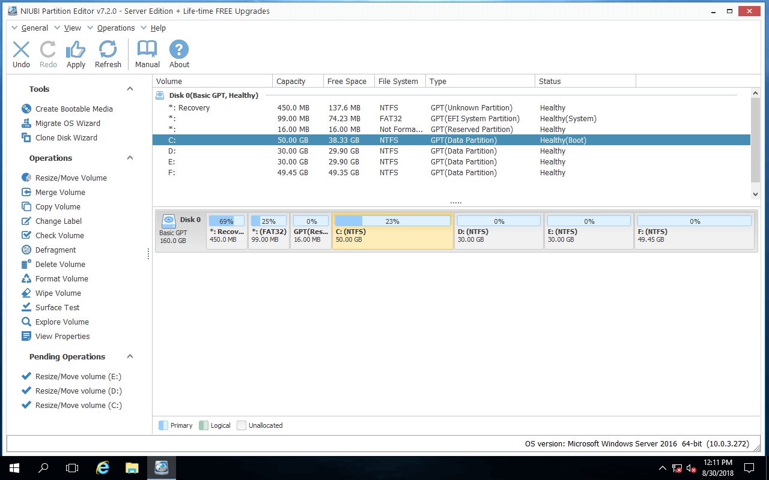Click the Merge Volume icon

tap(26, 192)
